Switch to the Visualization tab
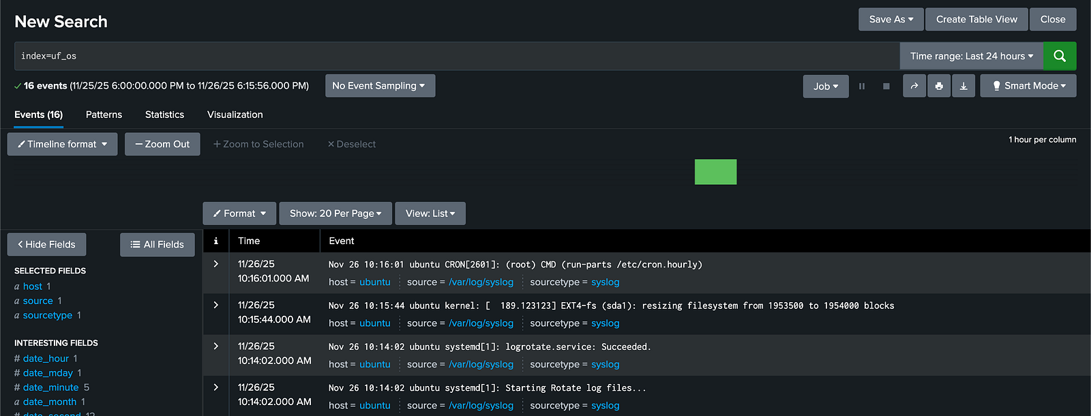The image size is (1091, 416). (x=235, y=115)
